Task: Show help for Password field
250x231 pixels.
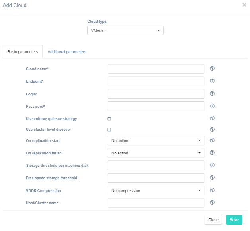Action: (x=212, y=106)
